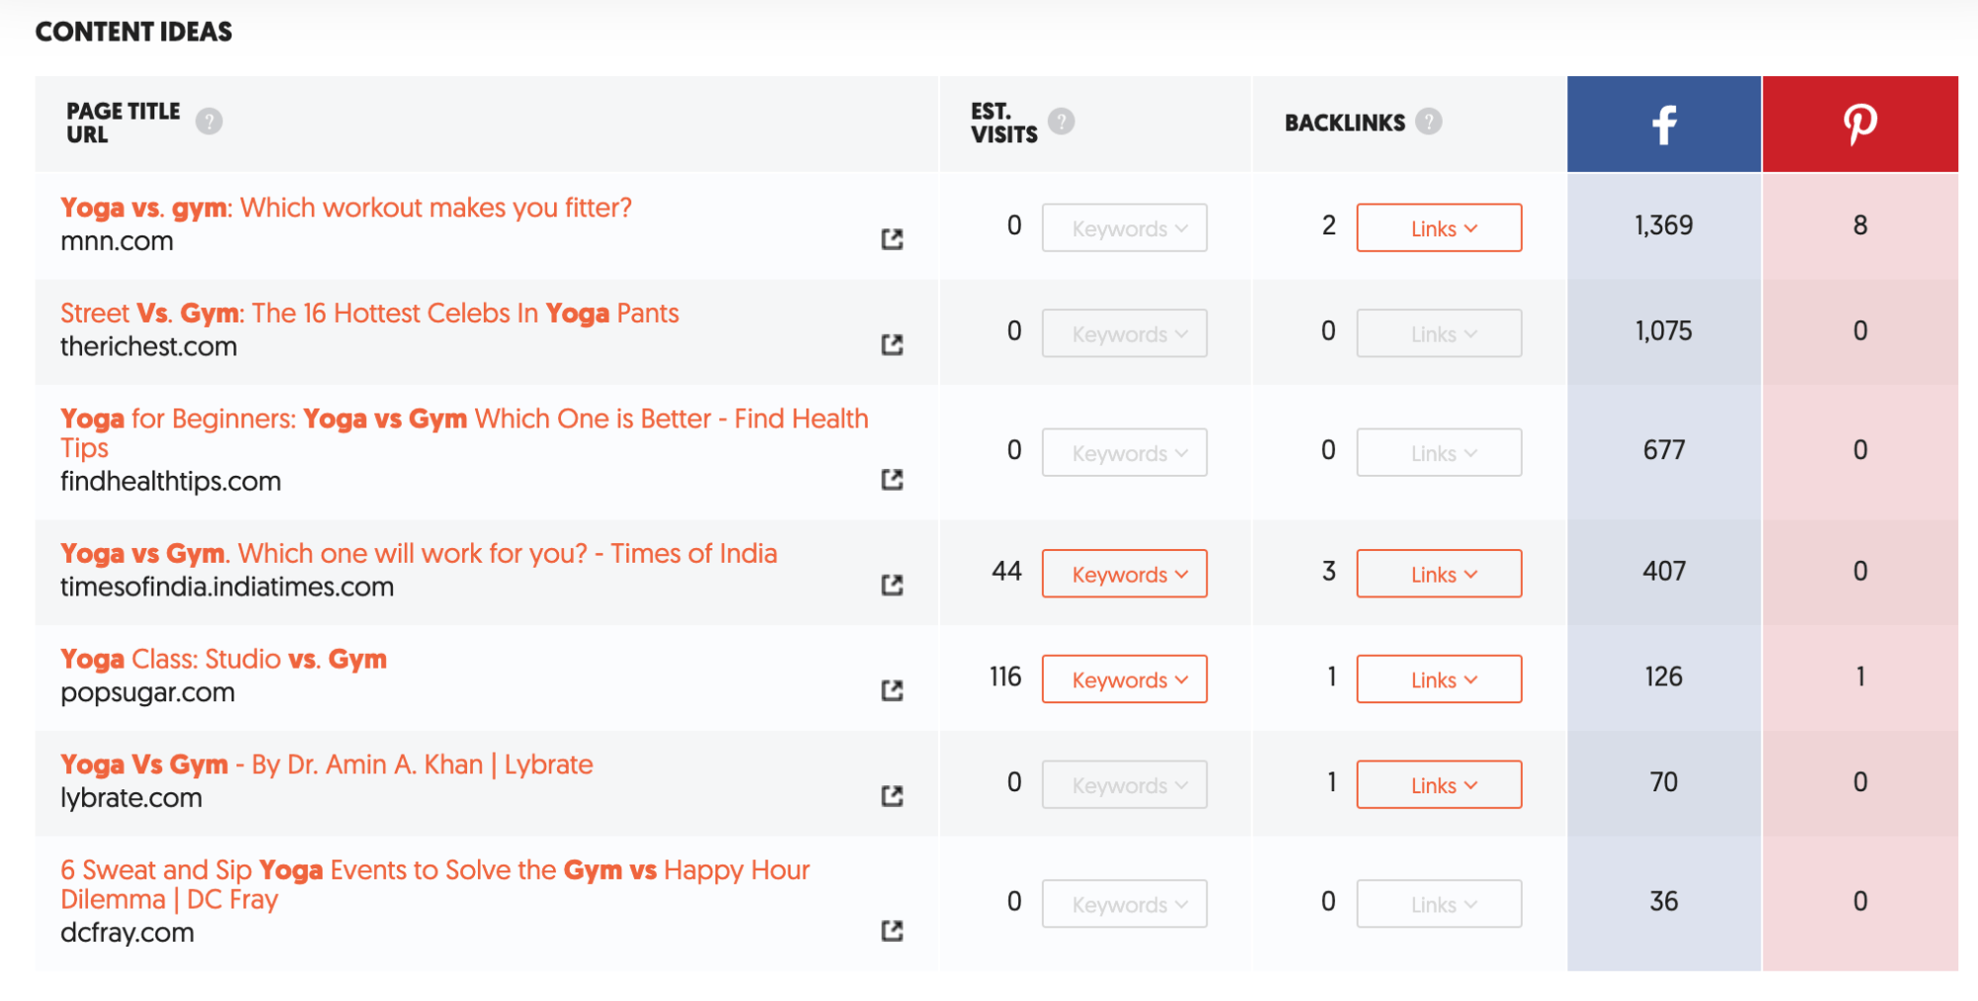Click the Facebook column header icon

(1663, 124)
